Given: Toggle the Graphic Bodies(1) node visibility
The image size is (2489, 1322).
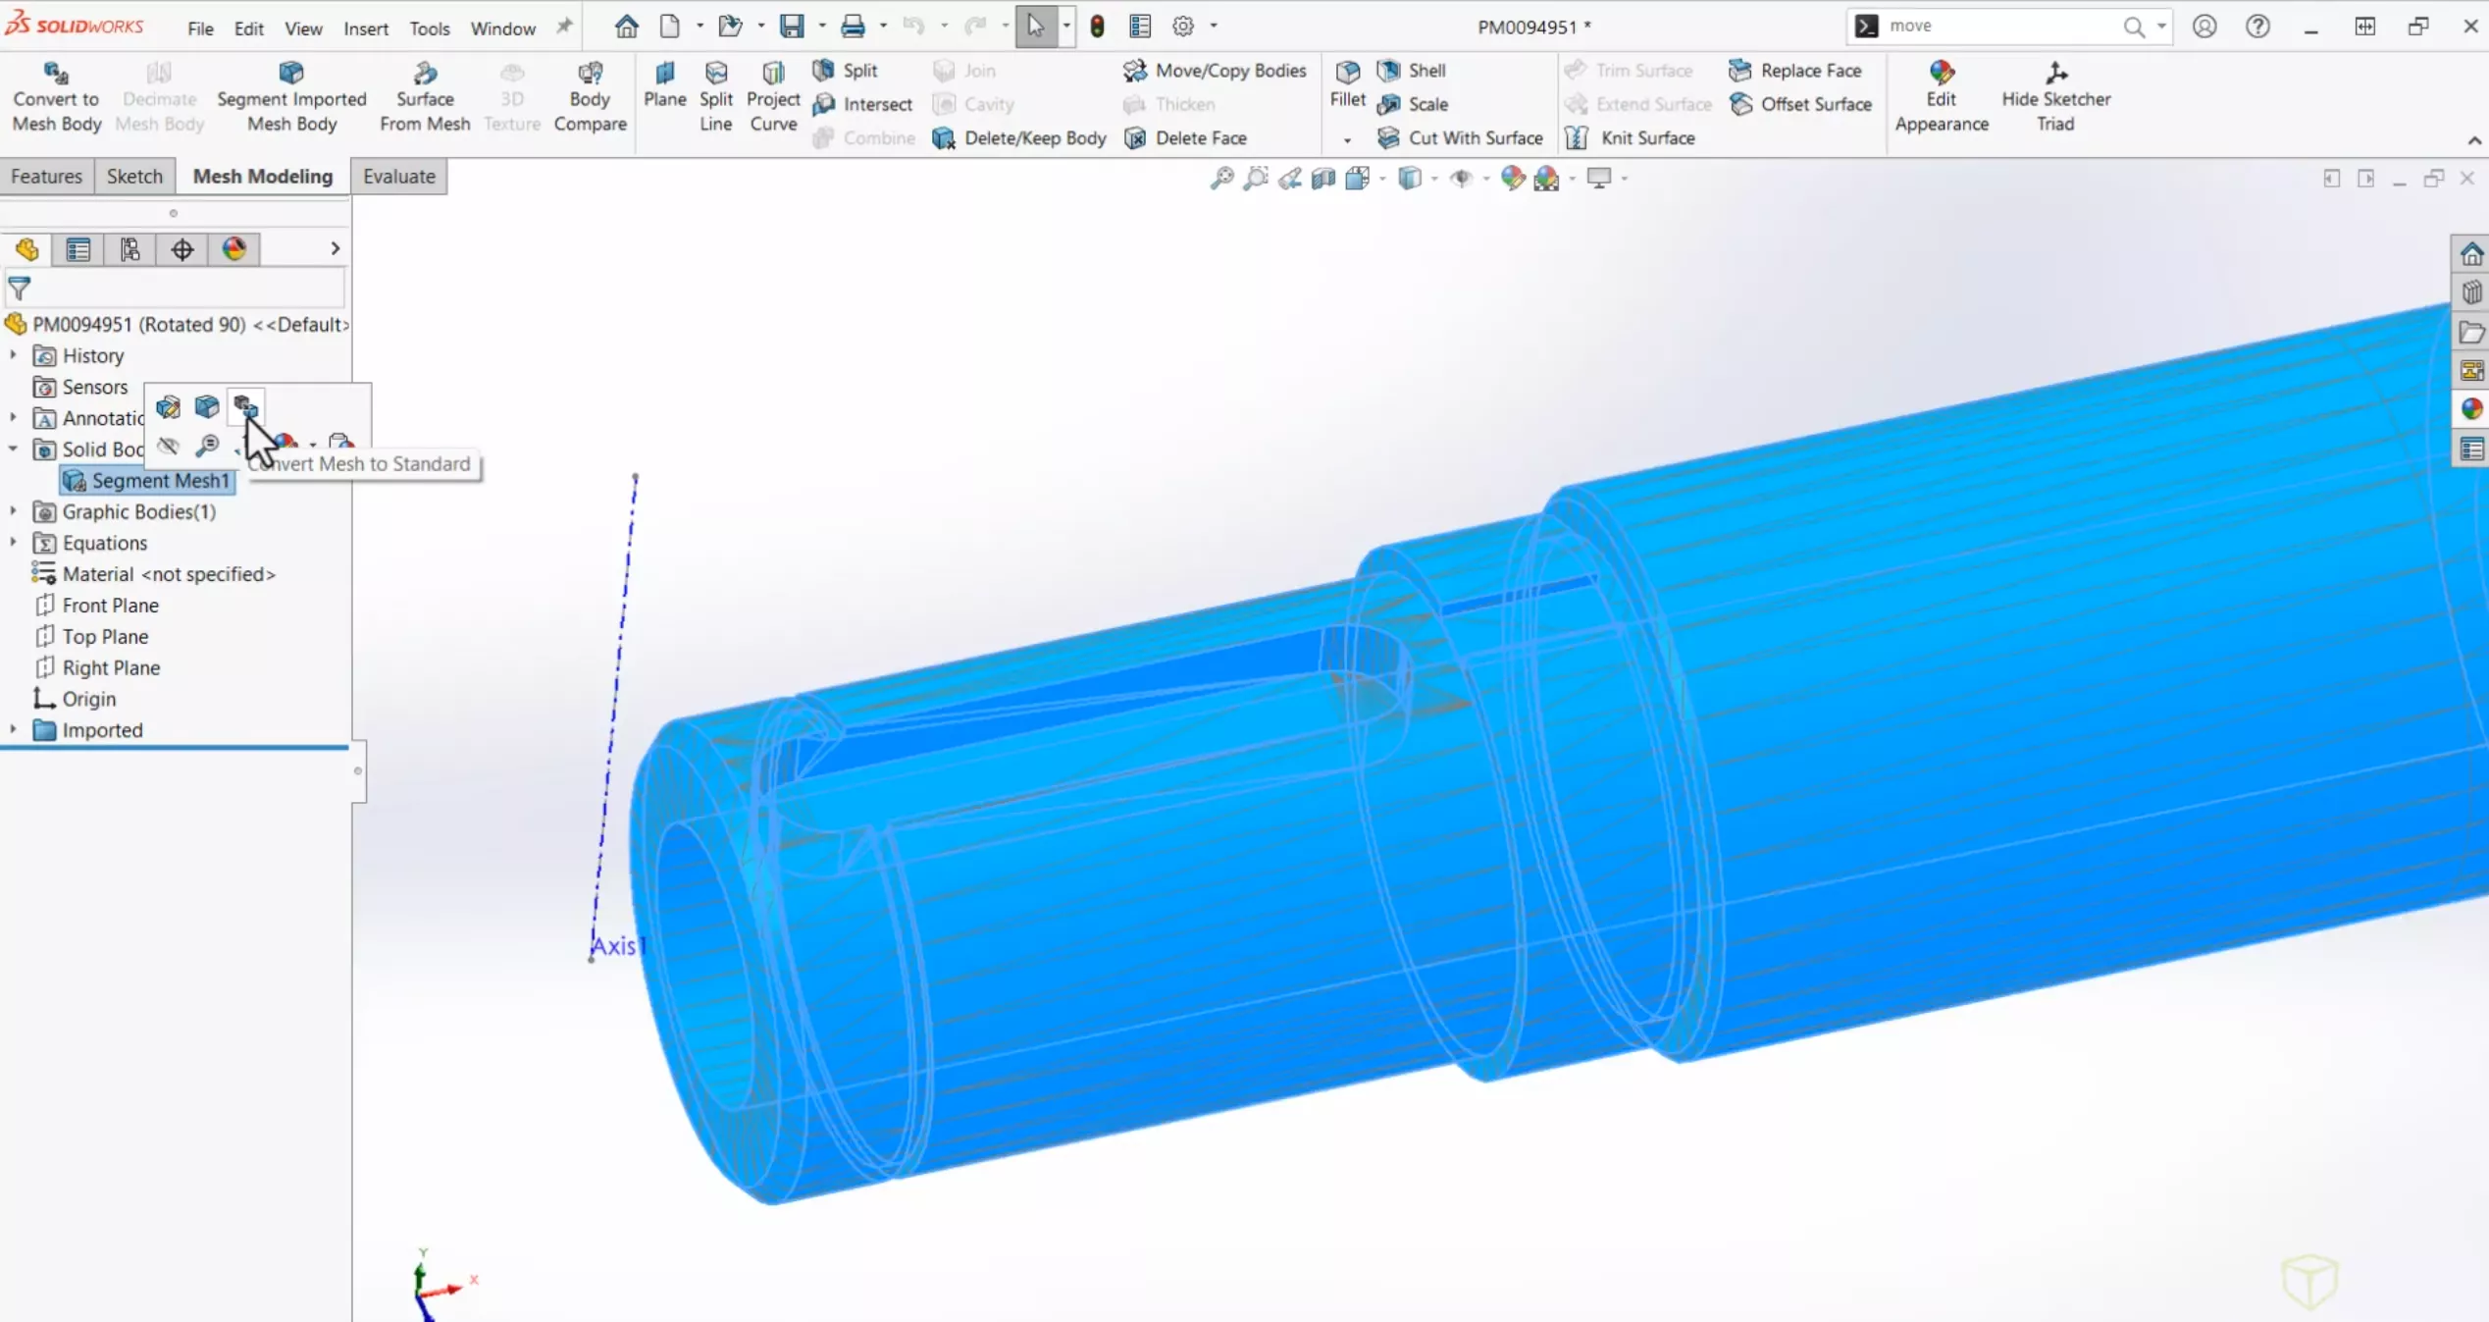Looking at the screenshot, I should click(x=15, y=510).
